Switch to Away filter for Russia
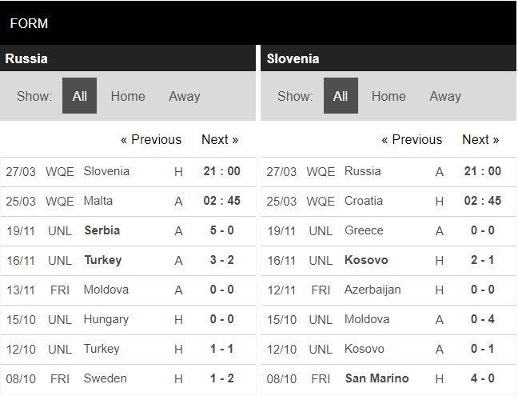This screenshot has width=518, height=396. [x=184, y=96]
